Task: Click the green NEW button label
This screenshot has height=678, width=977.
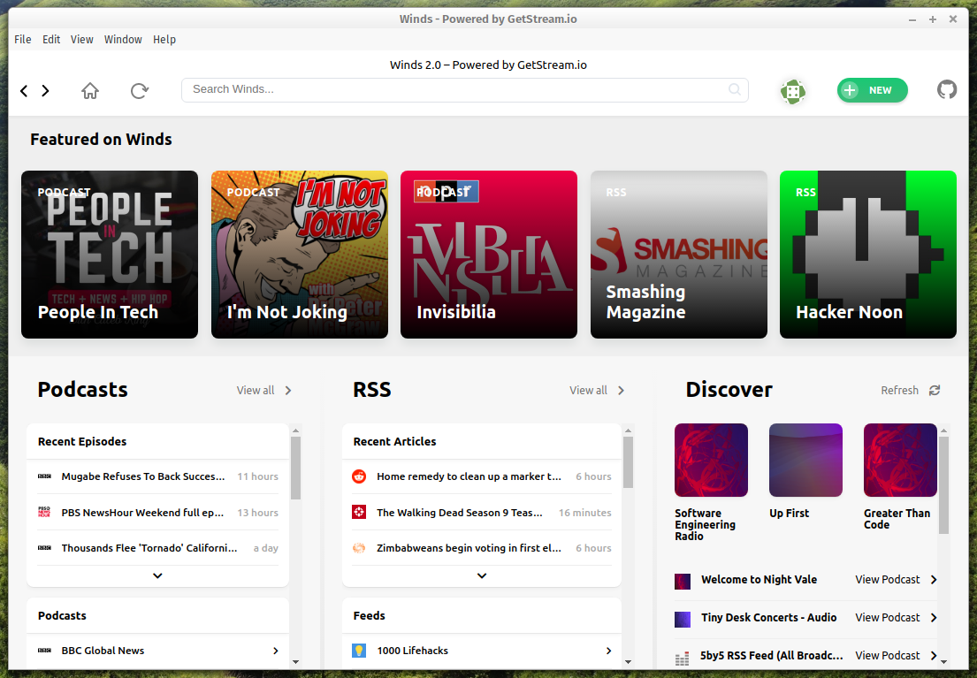Action: pyautogui.click(x=880, y=90)
